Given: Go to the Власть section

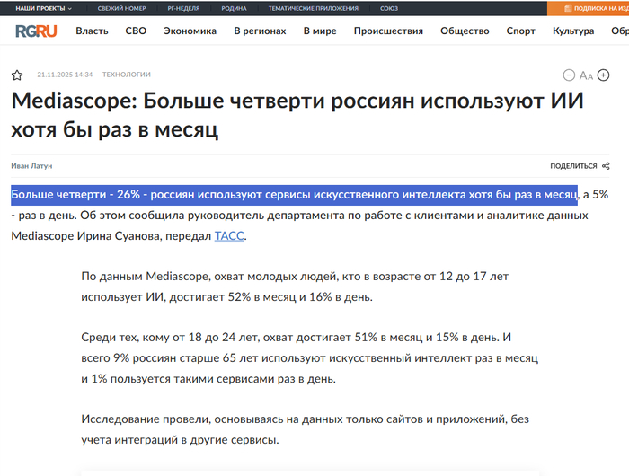Looking at the screenshot, I should pyautogui.click(x=92, y=31).
